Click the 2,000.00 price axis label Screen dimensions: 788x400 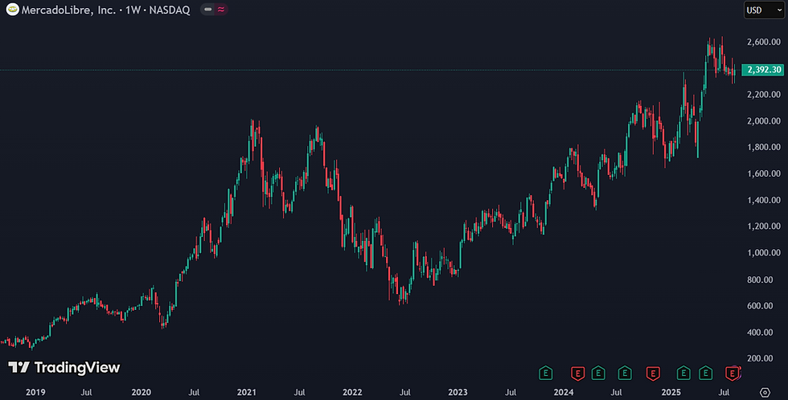[x=764, y=121]
